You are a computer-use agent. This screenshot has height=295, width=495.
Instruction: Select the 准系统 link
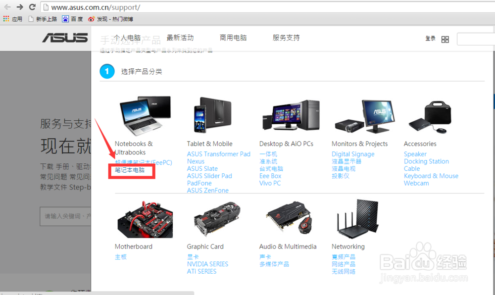[268, 161]
